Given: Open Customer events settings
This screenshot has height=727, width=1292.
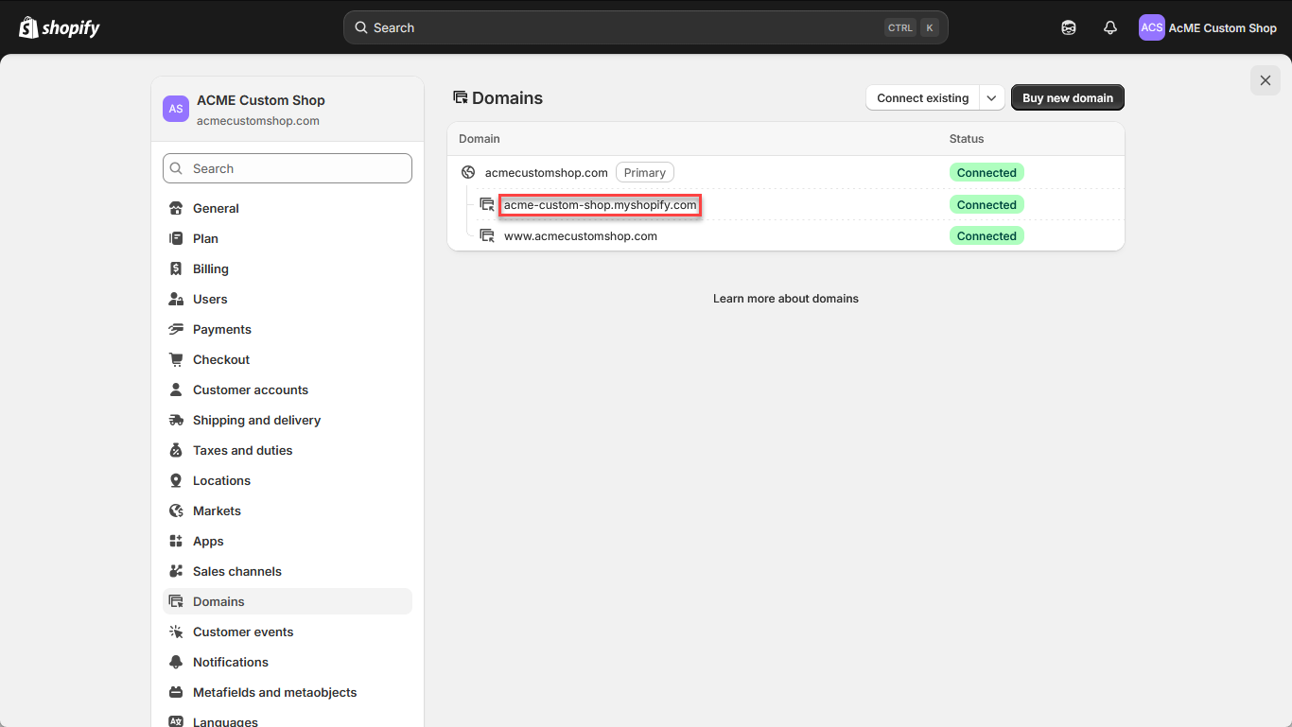Looking at the screenshot, I should (288, 632).
